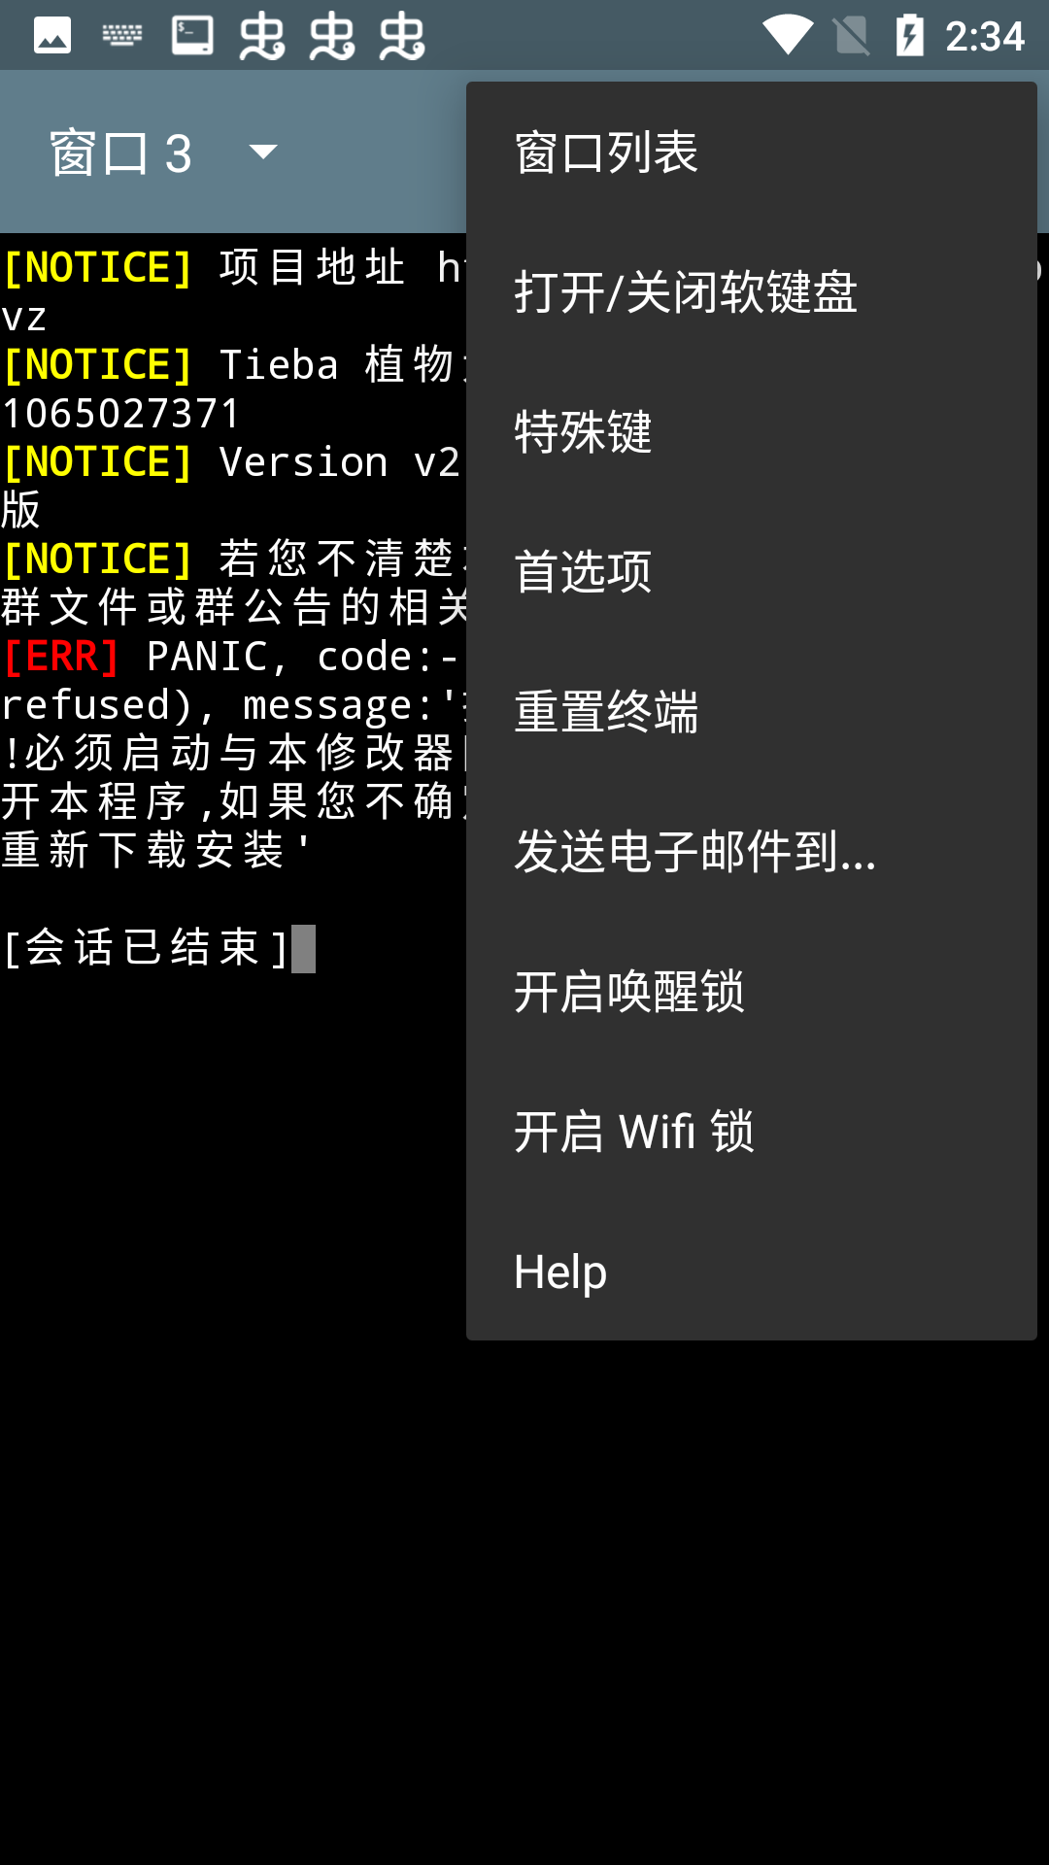Screen dimensions: 1049x1865
Task: Tap the first 虫 status icon
Action: [x=262, y=36]
